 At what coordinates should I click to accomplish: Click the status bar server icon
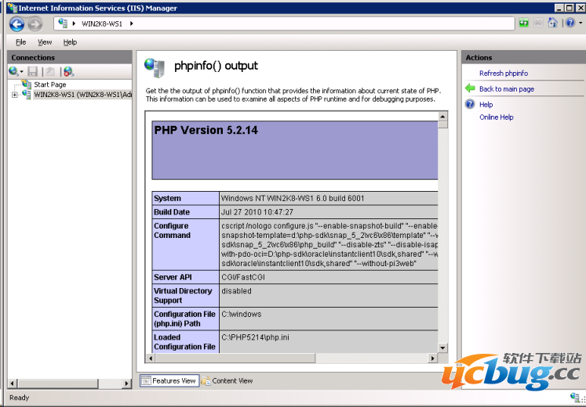click(577, 398)
